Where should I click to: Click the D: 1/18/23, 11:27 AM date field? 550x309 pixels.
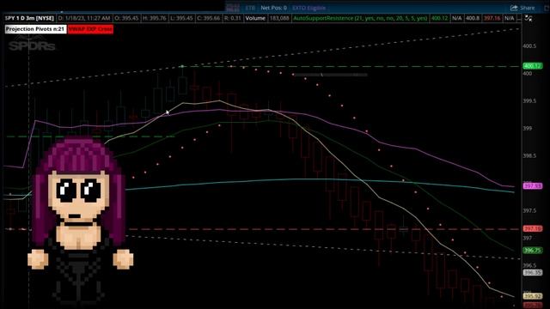[84, 18]
